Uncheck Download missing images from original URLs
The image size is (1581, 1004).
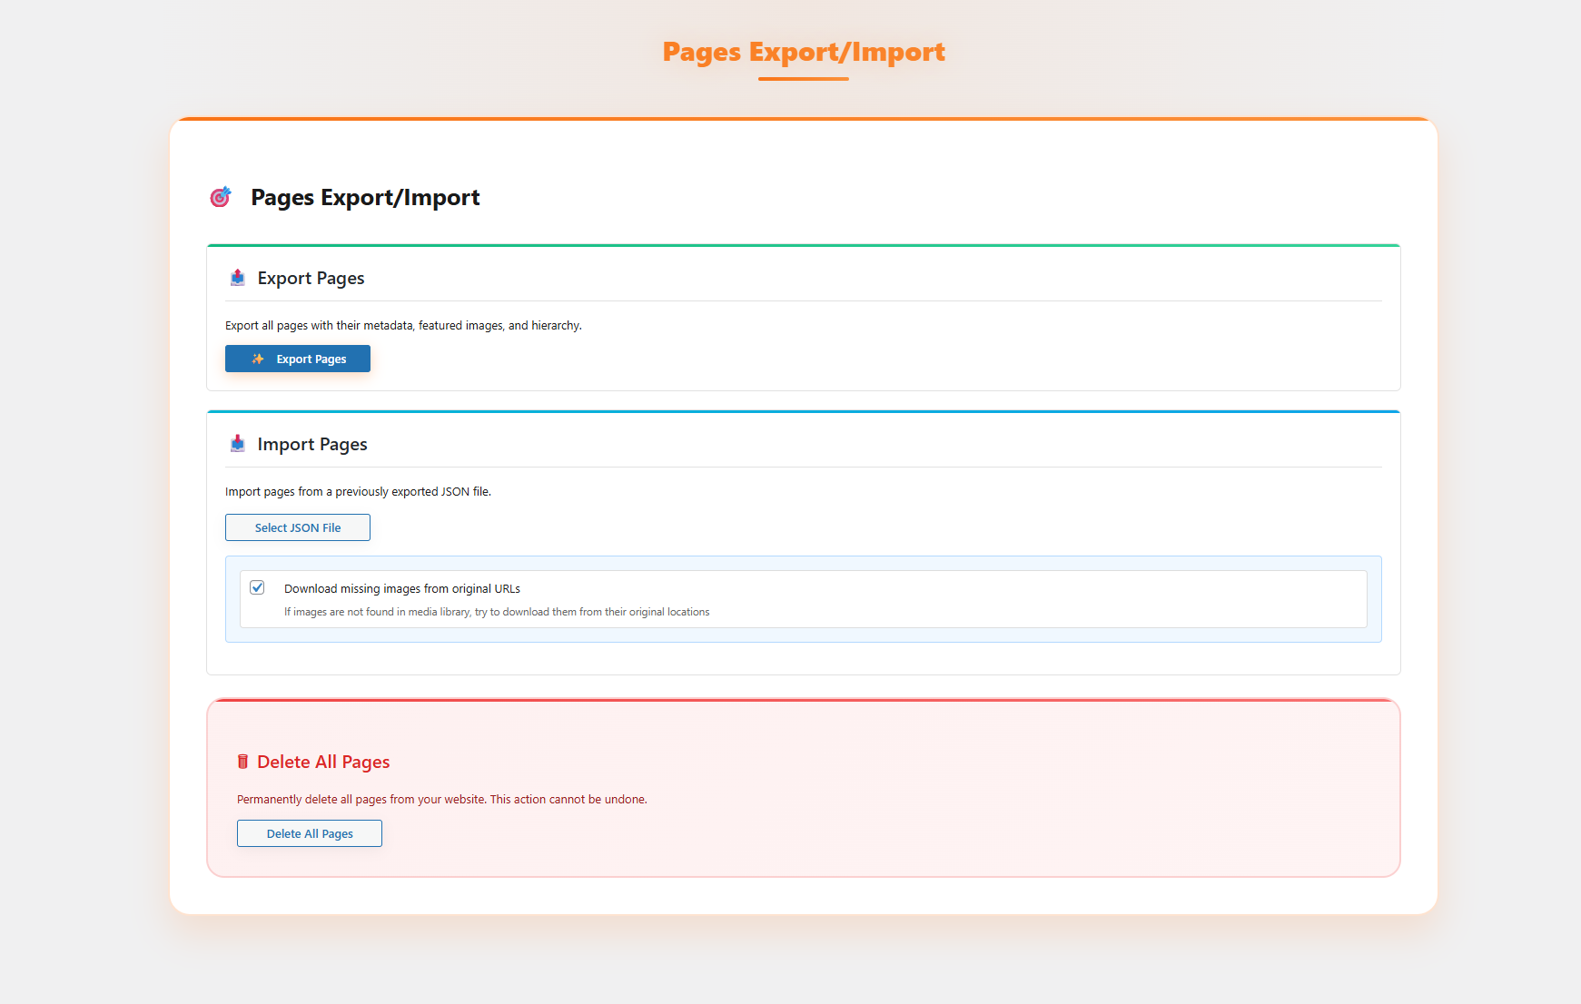[257, 587]
